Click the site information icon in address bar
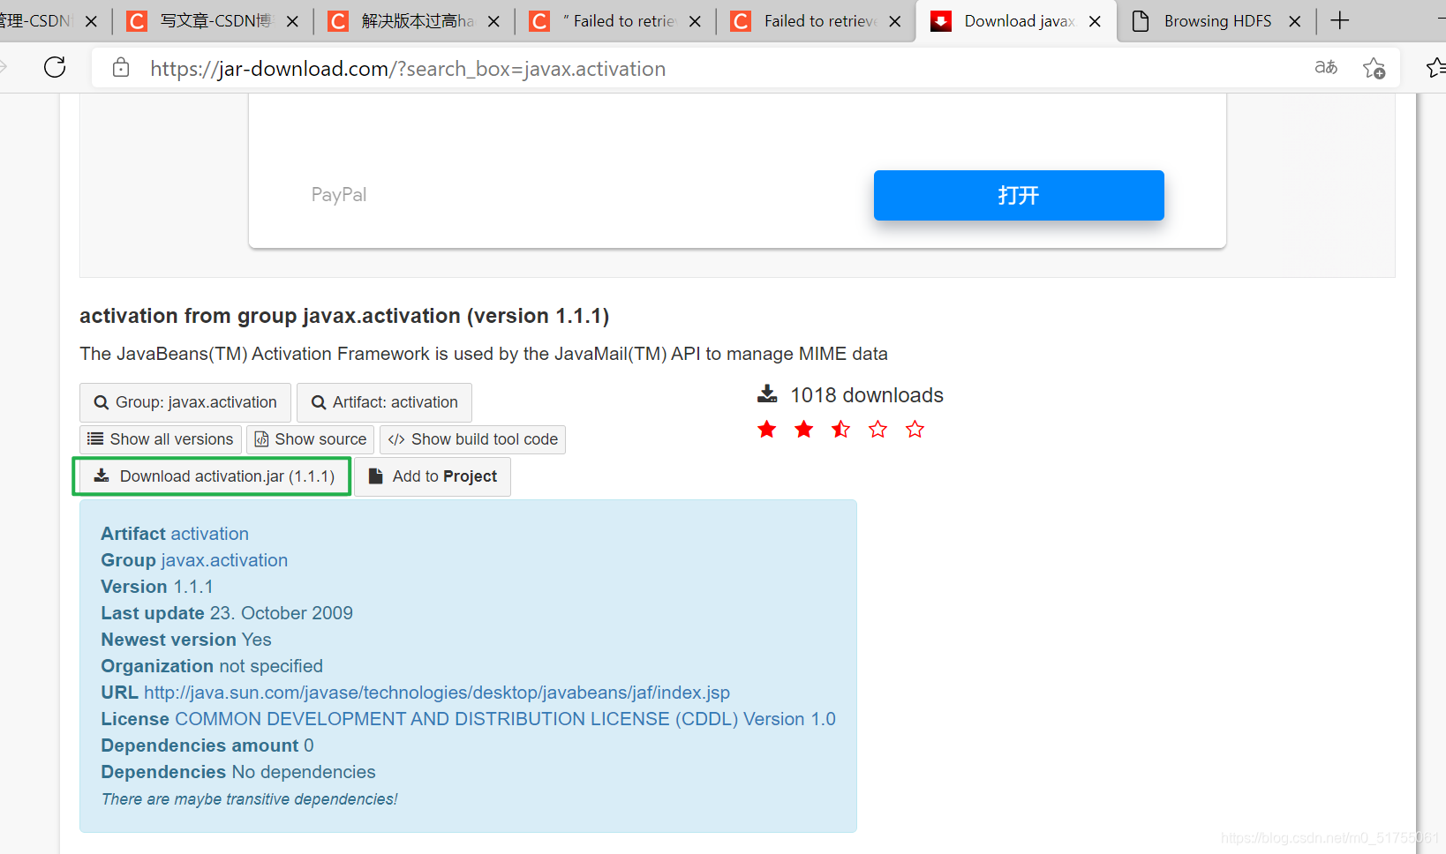The width and height of the screenshot is (1446, 854). pos(120,67)
